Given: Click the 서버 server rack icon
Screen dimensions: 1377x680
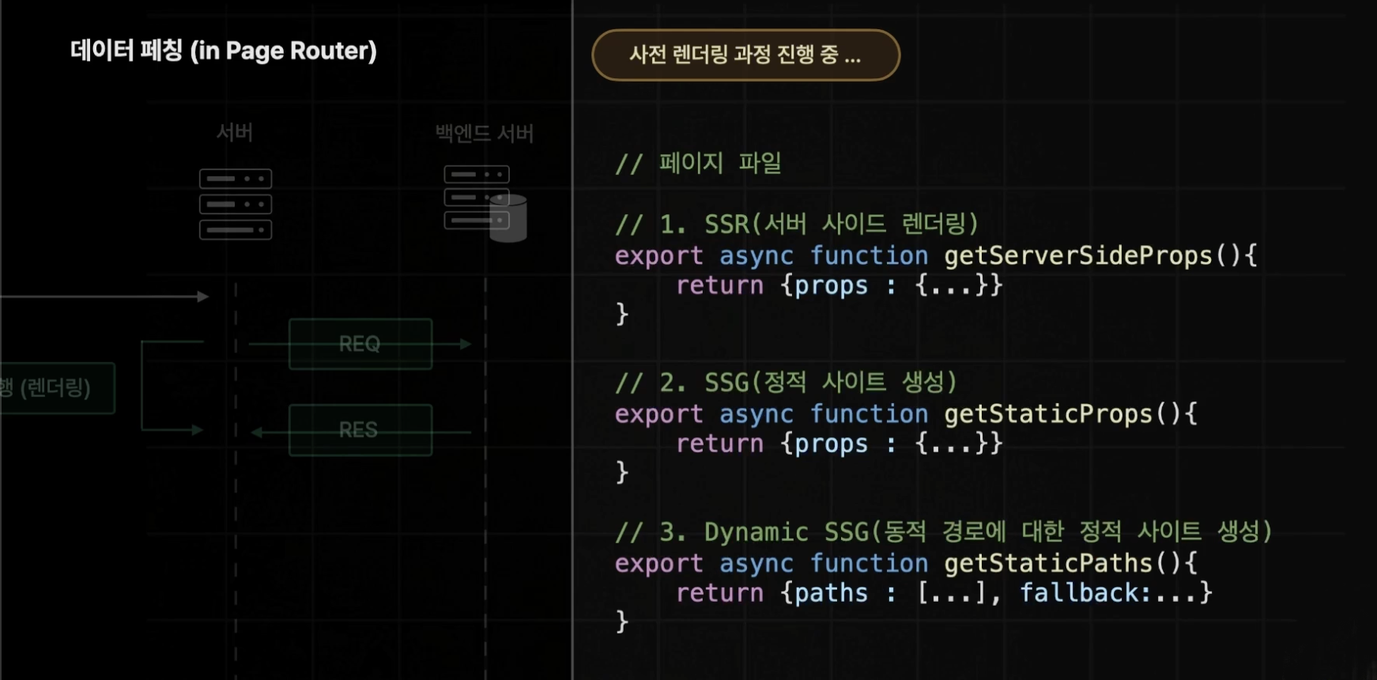Looking at the screenshot, I should (236, 204).
